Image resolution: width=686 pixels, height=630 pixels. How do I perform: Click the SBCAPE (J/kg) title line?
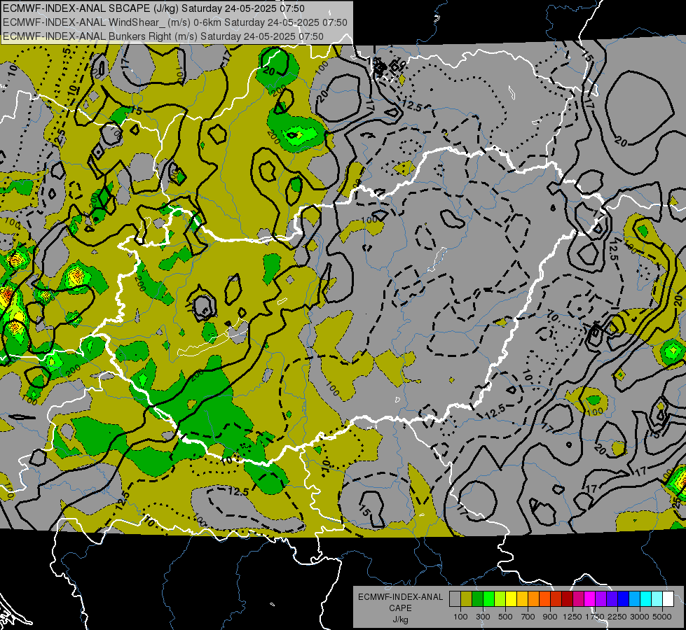[153, 8]
